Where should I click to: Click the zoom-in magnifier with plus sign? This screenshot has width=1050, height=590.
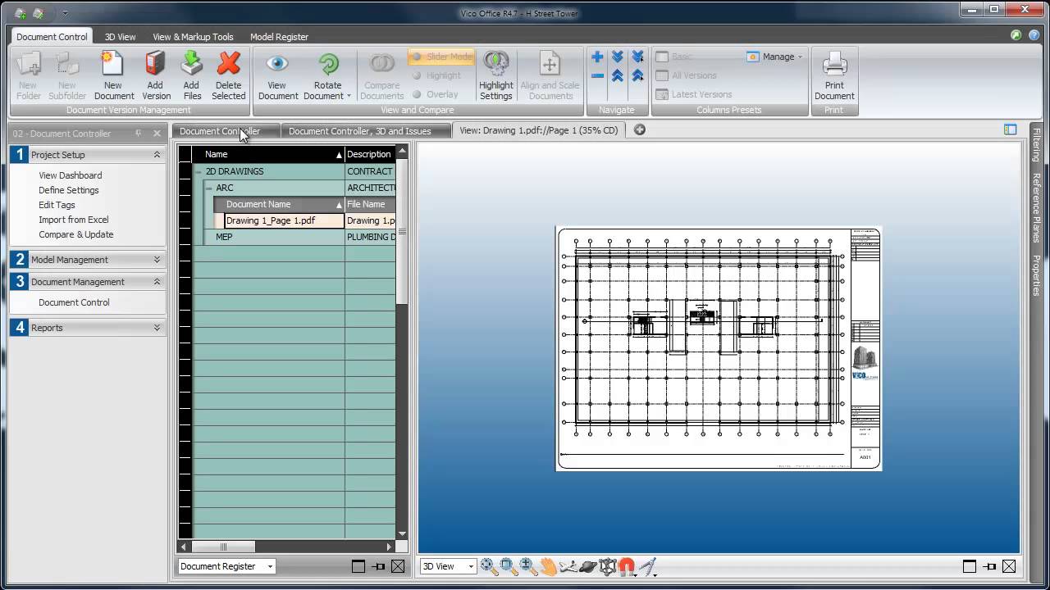point(528,566)
